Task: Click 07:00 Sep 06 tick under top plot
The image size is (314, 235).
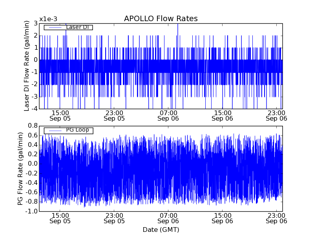Action: pos(168,115)
